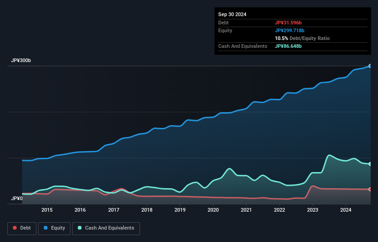The width and height of the screenshot is (378, 242).
Task: Click the Sep 30 2024 tooltip date
Action: coord(233,14)
